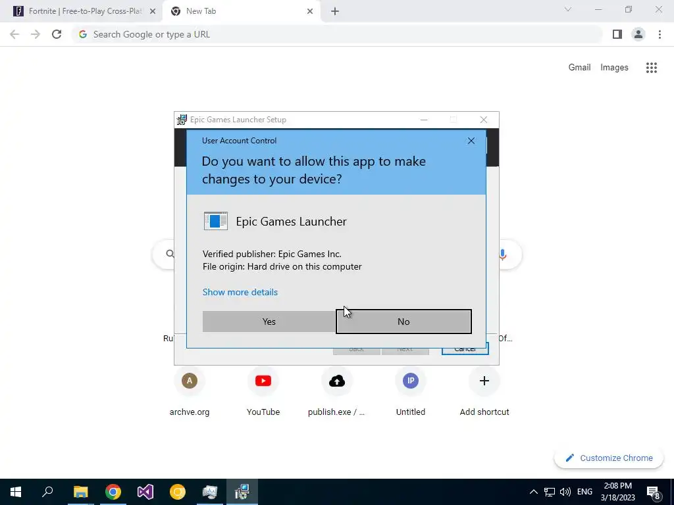Open the Chrome profile avatar

point(638,34)
